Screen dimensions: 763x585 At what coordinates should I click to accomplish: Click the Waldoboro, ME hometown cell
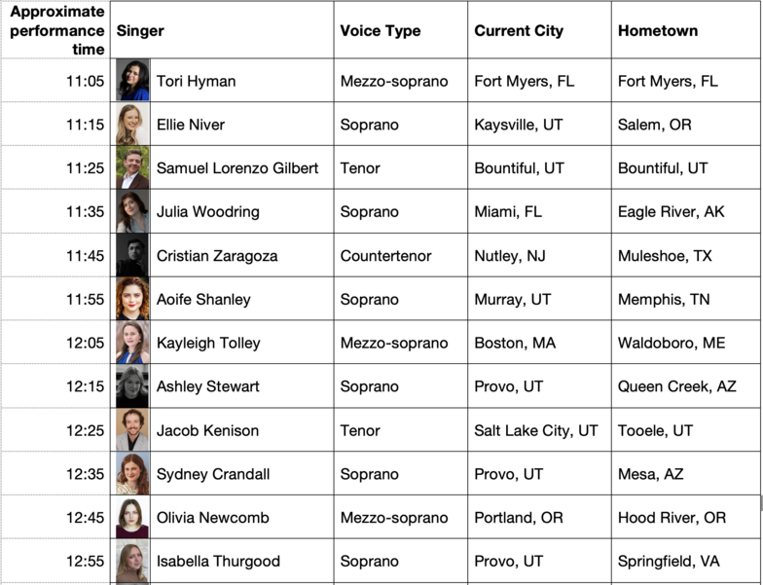pos(672,343)
